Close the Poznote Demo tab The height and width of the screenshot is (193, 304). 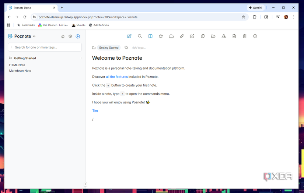(x=54, y=8)
